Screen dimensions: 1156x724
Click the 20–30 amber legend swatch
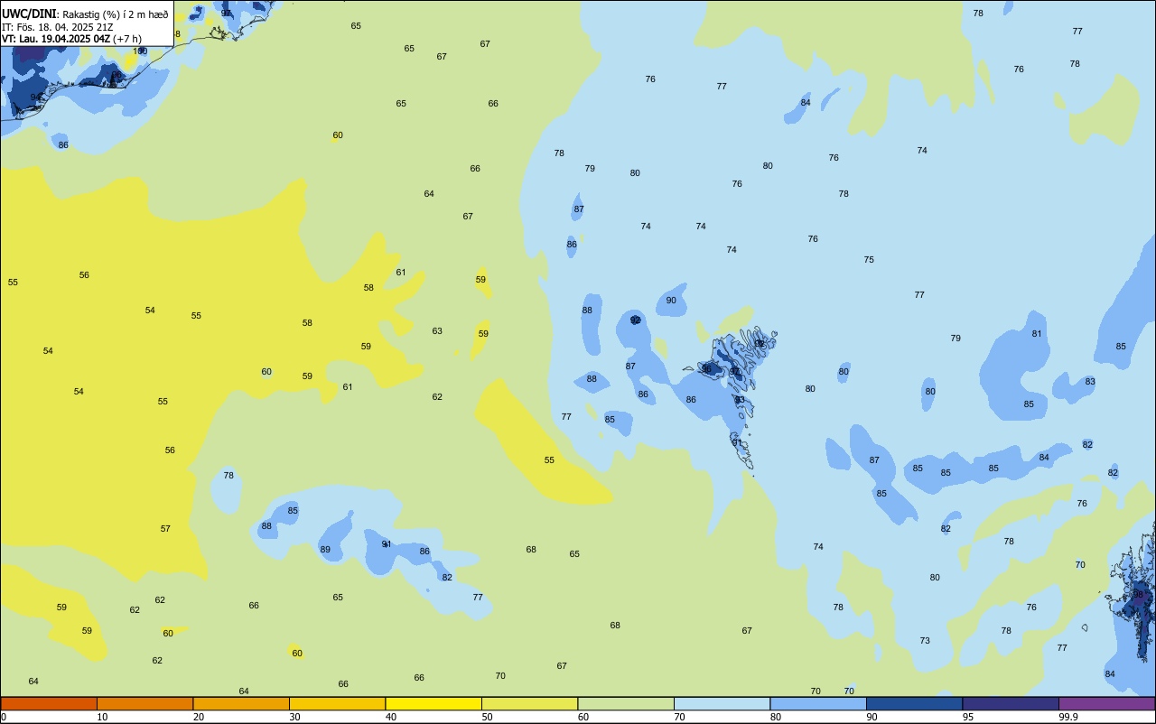tap(241, 703)
